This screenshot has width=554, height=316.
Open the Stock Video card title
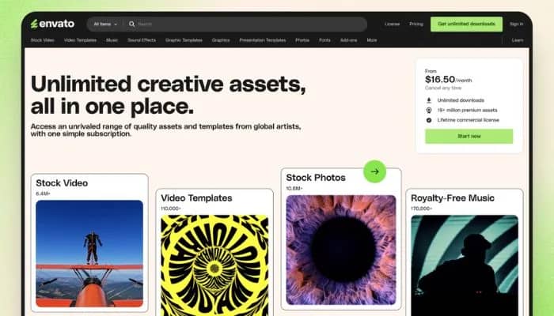[x=62, y=183]
